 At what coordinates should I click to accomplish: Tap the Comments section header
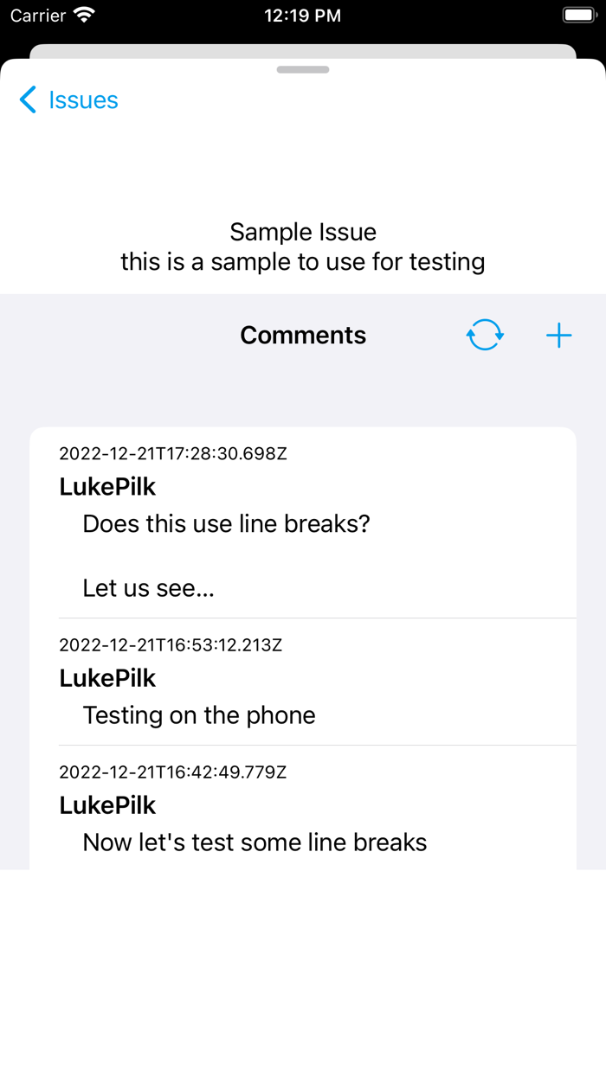pyautogui.click(x=303, y=335)
